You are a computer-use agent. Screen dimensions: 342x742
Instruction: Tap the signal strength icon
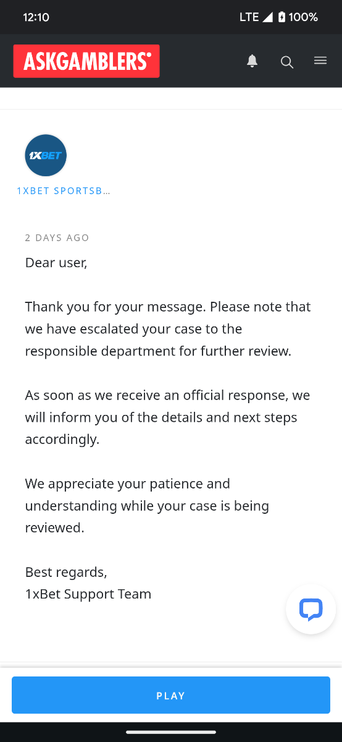267,17
